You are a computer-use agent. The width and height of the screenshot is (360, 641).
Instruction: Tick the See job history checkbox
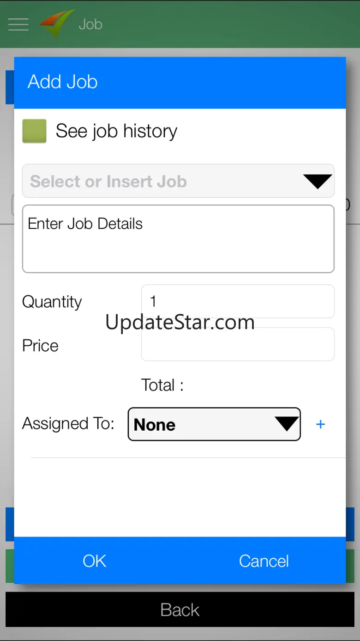[35, 131]
